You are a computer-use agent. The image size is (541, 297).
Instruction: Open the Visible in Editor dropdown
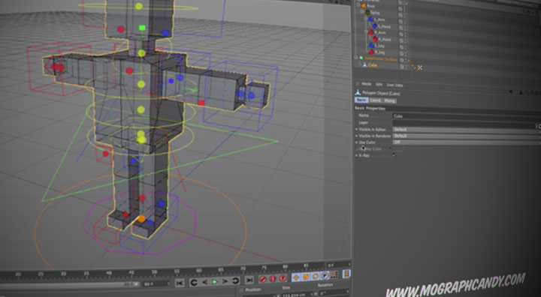coord(467,130)
